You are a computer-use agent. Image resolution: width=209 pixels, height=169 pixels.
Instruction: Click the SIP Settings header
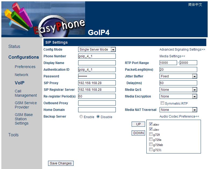(x=125, y=42)
